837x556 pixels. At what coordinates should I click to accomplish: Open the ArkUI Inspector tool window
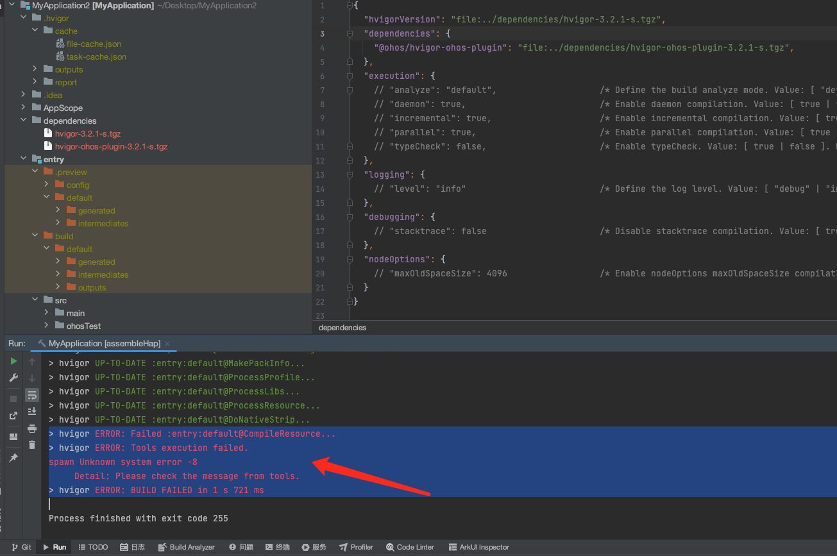coord(478,547)
